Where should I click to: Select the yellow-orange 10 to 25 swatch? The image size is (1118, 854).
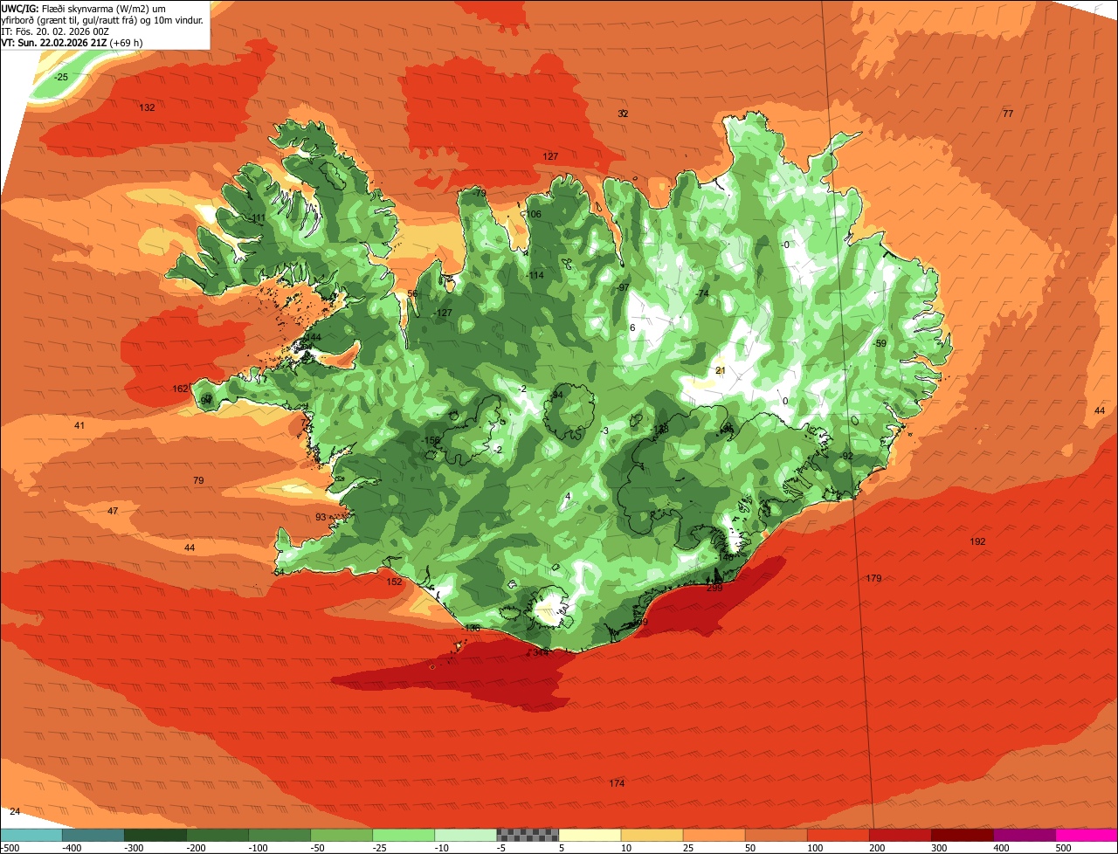pos(652,834)
